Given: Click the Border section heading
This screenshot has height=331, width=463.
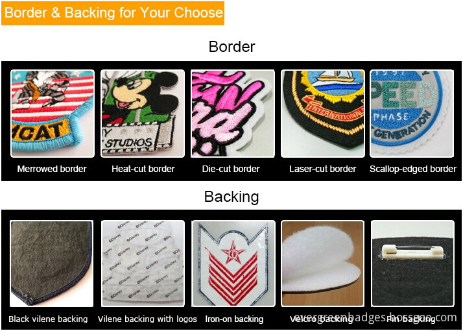Looking at the screenshot, I should click(x=231, y=47).
